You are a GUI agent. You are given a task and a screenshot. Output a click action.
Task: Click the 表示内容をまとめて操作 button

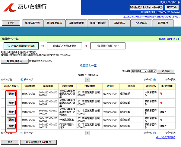click(x=38, y=142)
